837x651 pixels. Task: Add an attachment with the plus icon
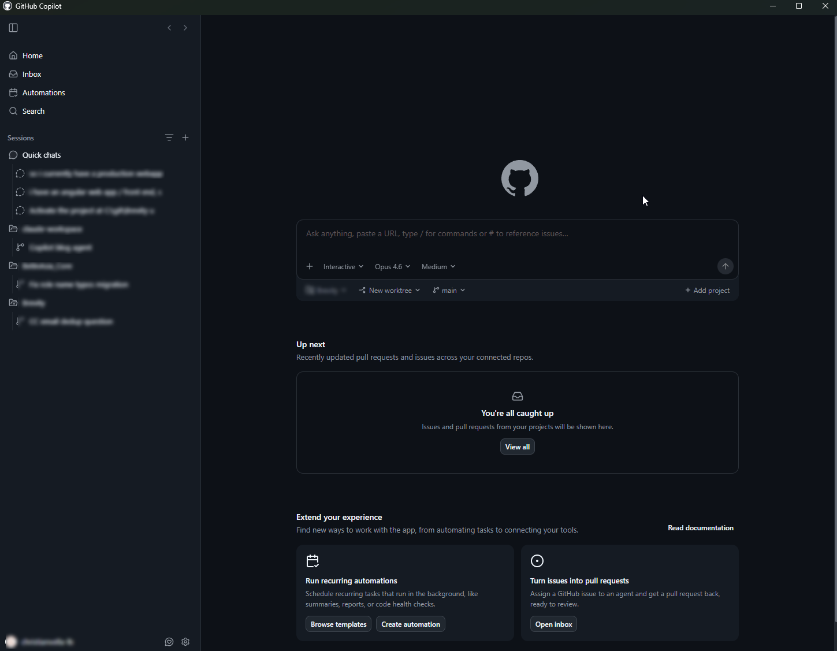[x=310, y=266]
